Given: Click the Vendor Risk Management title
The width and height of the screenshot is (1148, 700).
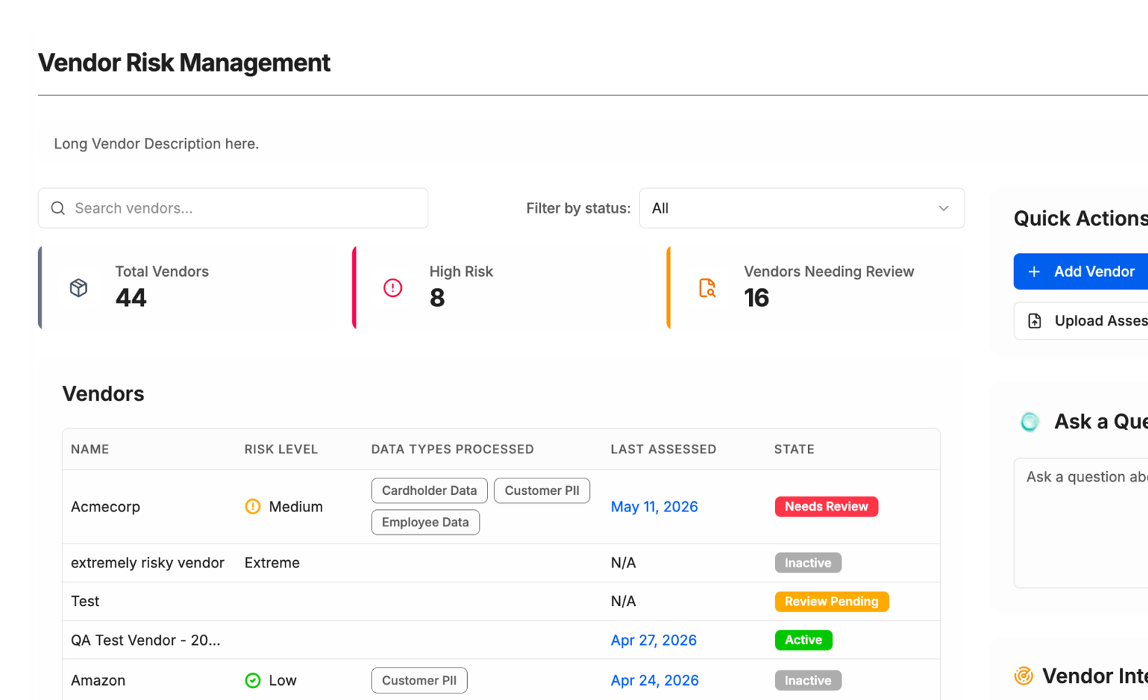Looking at the screenshot, I should (x=184, y=63).
